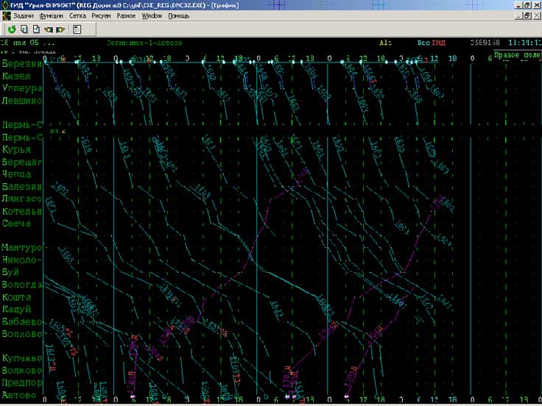Image resolution: width=542 pixels, height=406 pixels.
Task: Select the Курья station row label
Action: (x=16, y=150)
